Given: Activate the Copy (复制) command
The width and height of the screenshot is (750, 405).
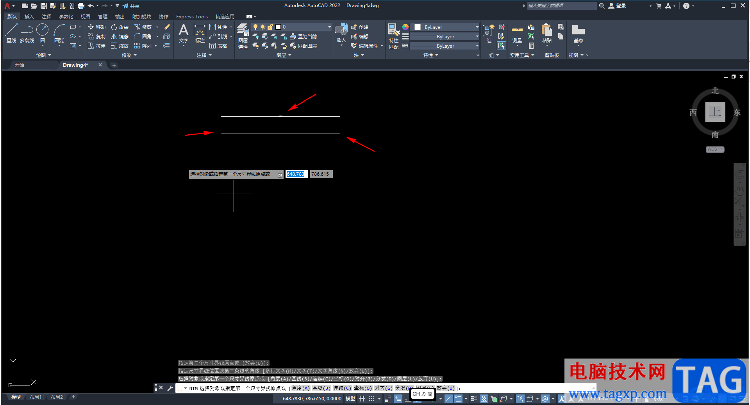Looking at the screenshot, I should tap(97, 36).
